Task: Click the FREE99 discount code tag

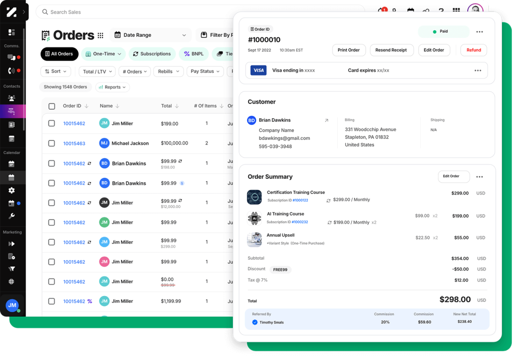Action: [280, 269]
